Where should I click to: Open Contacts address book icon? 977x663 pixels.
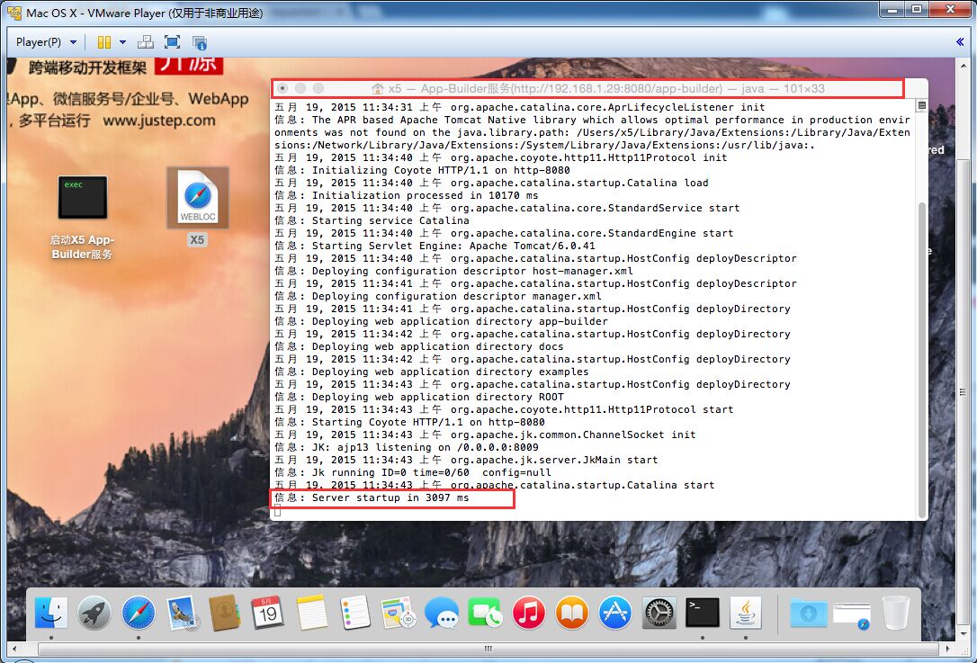pyautogui.click(x=224, y=613)
